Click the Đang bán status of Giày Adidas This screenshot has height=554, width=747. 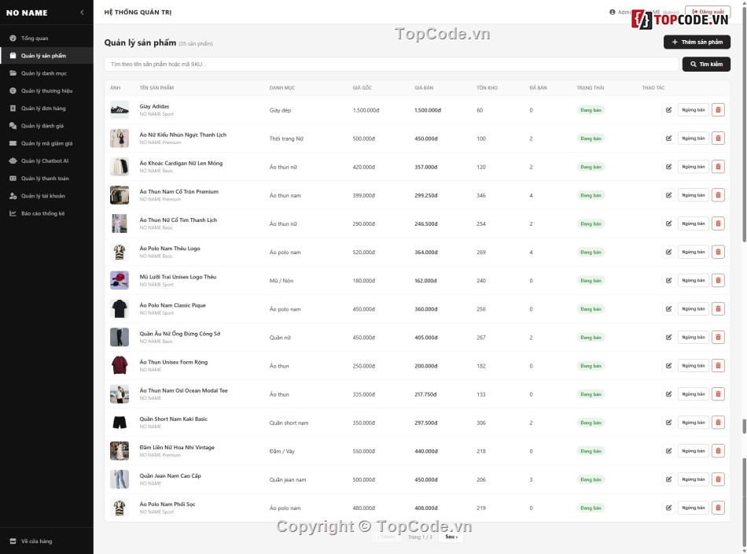pos(591,110)
